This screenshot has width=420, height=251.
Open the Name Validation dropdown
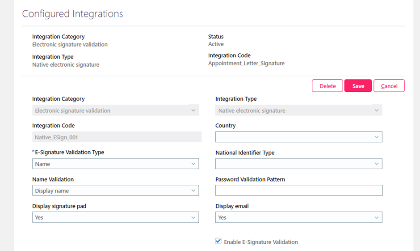(115, 191)
